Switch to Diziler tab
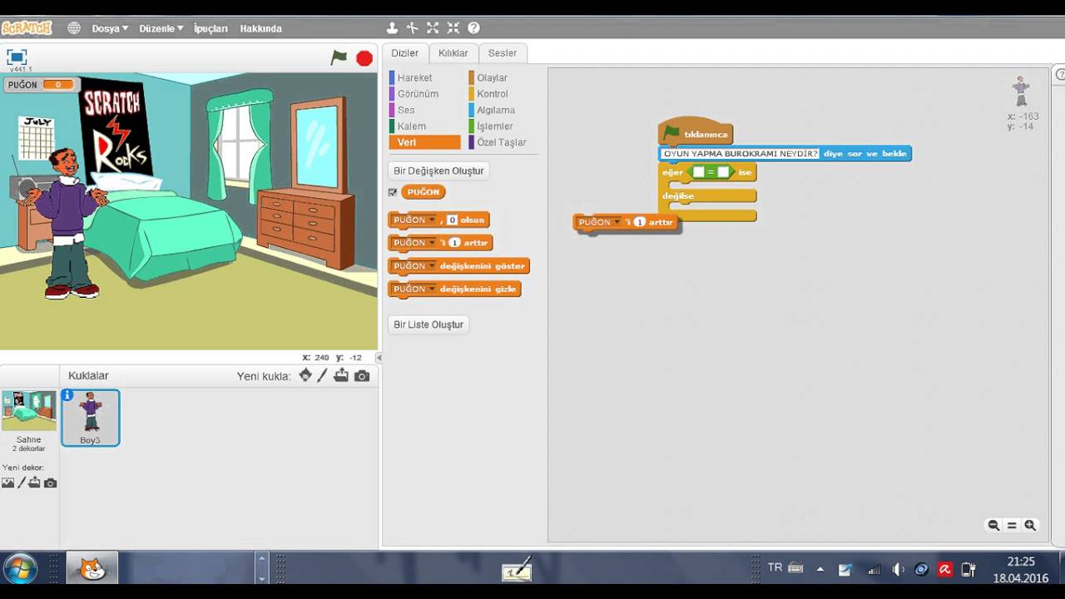The width and height of the screenshot is (1065, 599). point(405,53)
